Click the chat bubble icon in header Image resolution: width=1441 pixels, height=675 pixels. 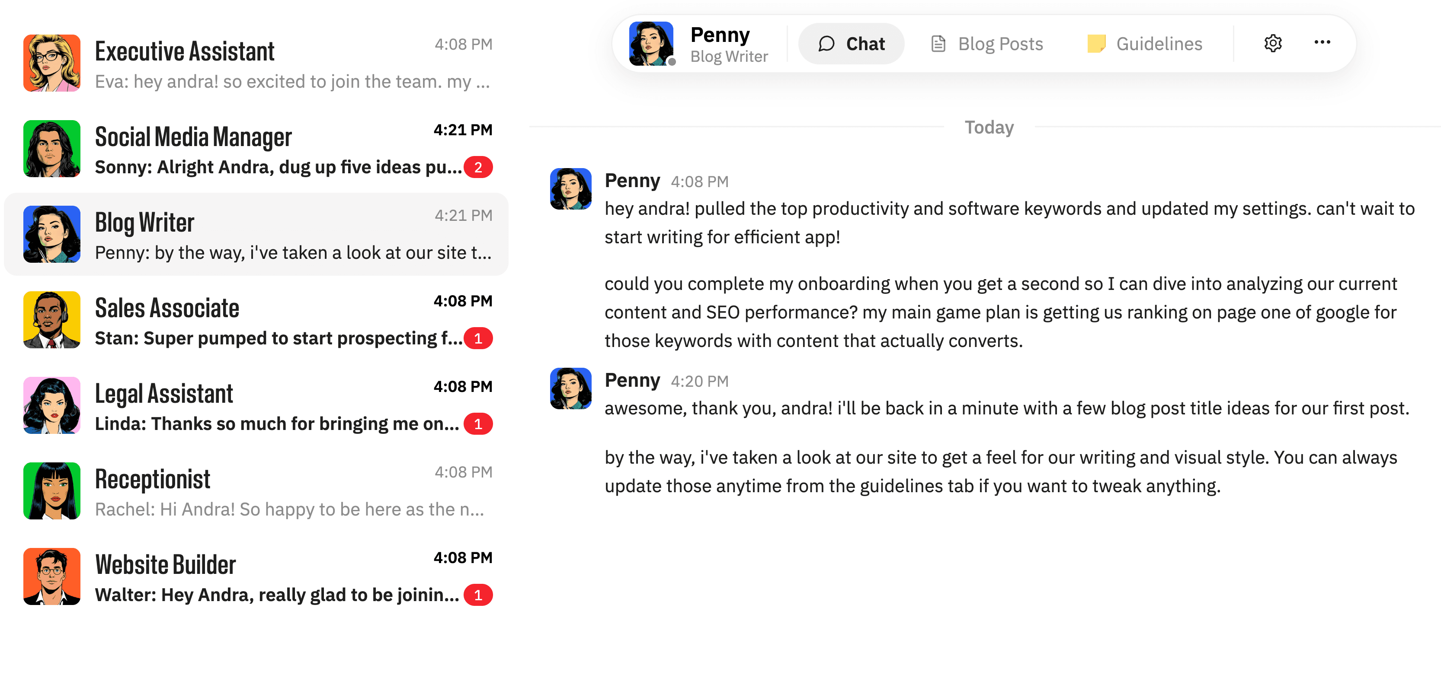[x=826, y=44]
